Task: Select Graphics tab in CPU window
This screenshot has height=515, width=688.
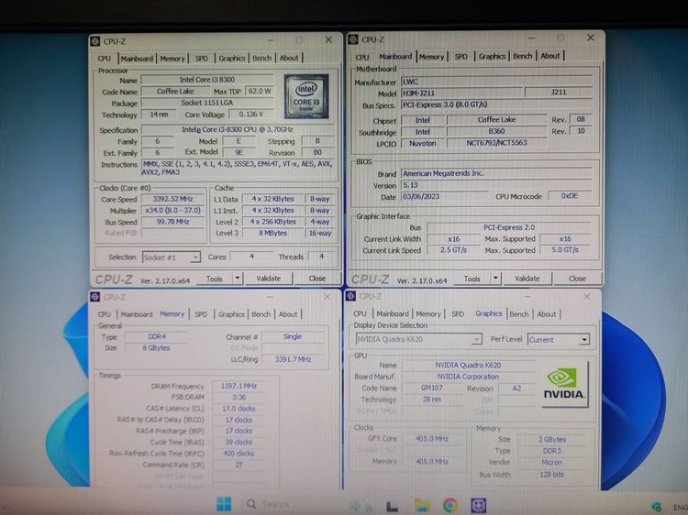Action: [232, 58]
